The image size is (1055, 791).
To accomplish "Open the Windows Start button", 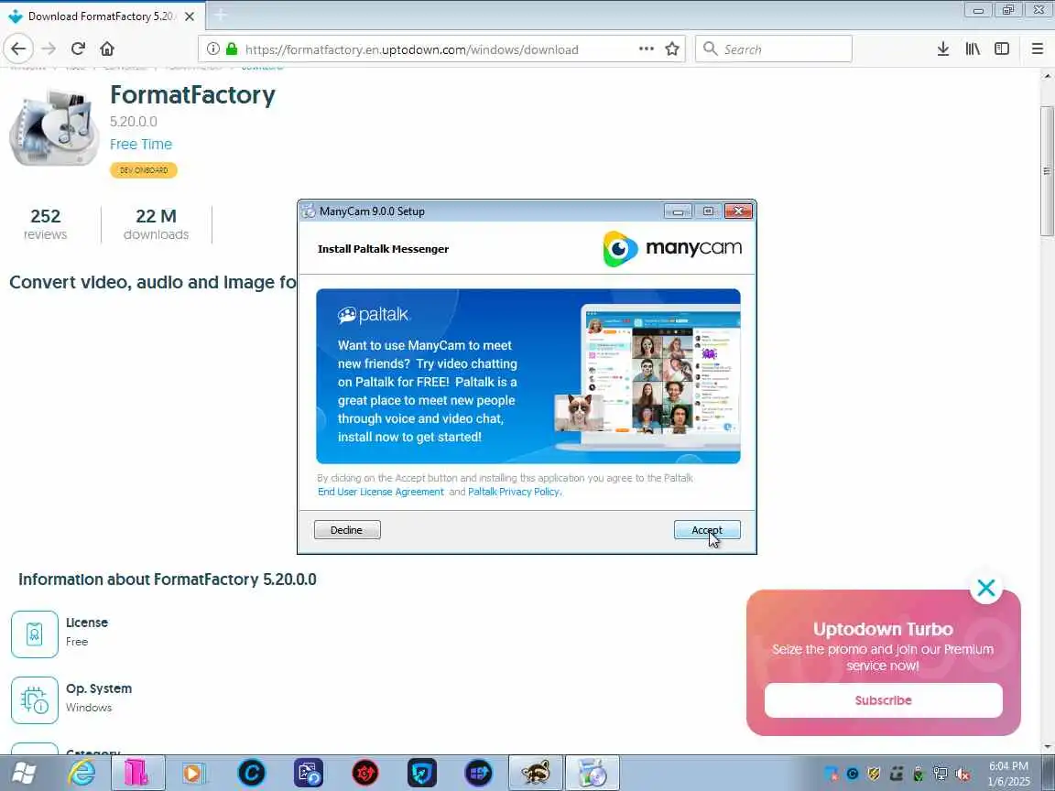I will (24, 774).
